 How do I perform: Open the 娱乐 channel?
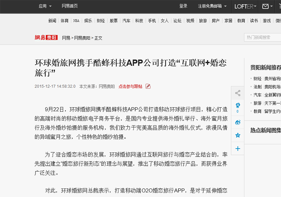point(88,21)
